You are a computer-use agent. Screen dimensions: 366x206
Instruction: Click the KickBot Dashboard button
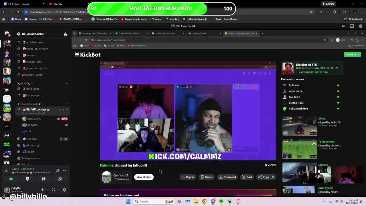352,54
